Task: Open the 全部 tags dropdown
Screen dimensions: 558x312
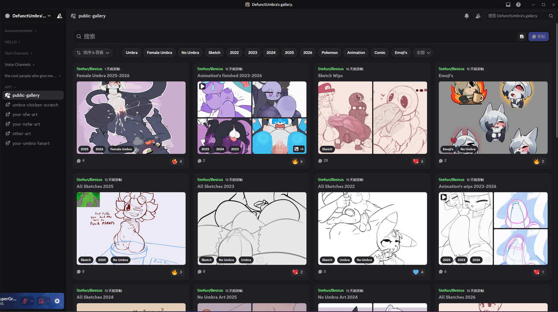Action: pyautogui.click(x=423, y=53)
